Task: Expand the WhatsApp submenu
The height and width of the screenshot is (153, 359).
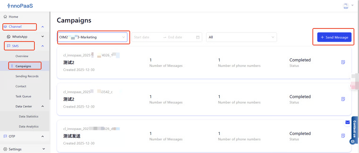Action: pos(42,37)
